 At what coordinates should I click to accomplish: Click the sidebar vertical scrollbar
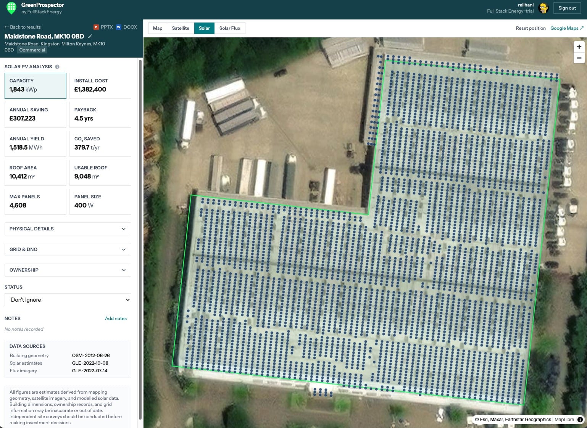140,239
